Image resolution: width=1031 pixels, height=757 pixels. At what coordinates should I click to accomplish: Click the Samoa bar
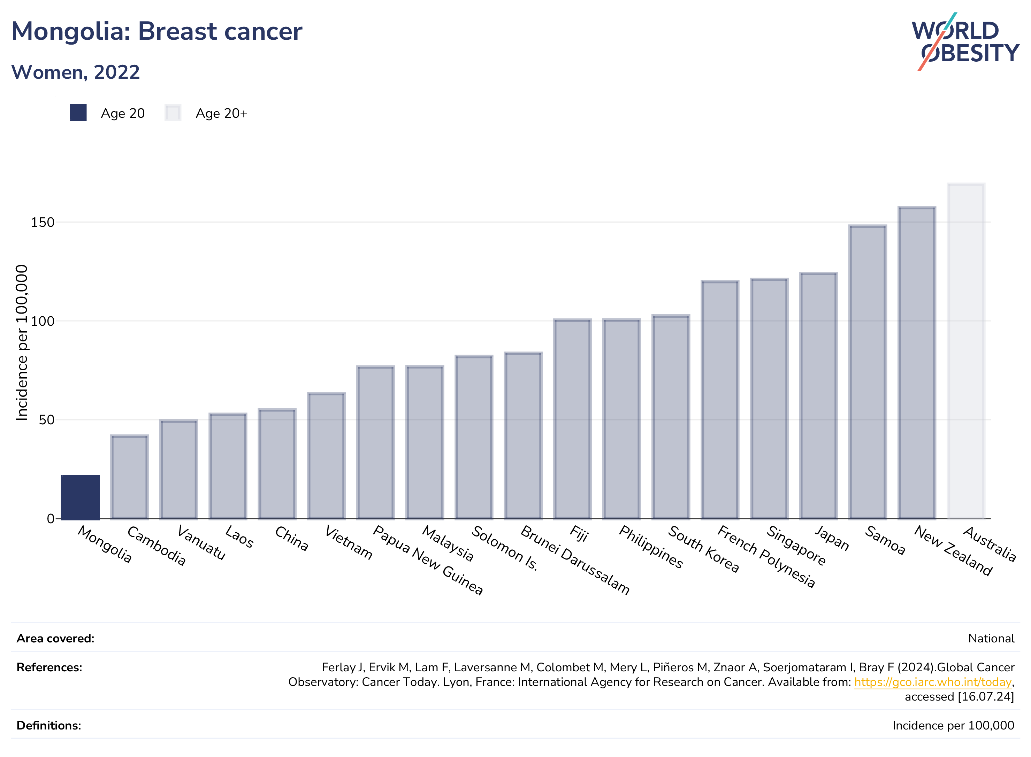(867, 372)
